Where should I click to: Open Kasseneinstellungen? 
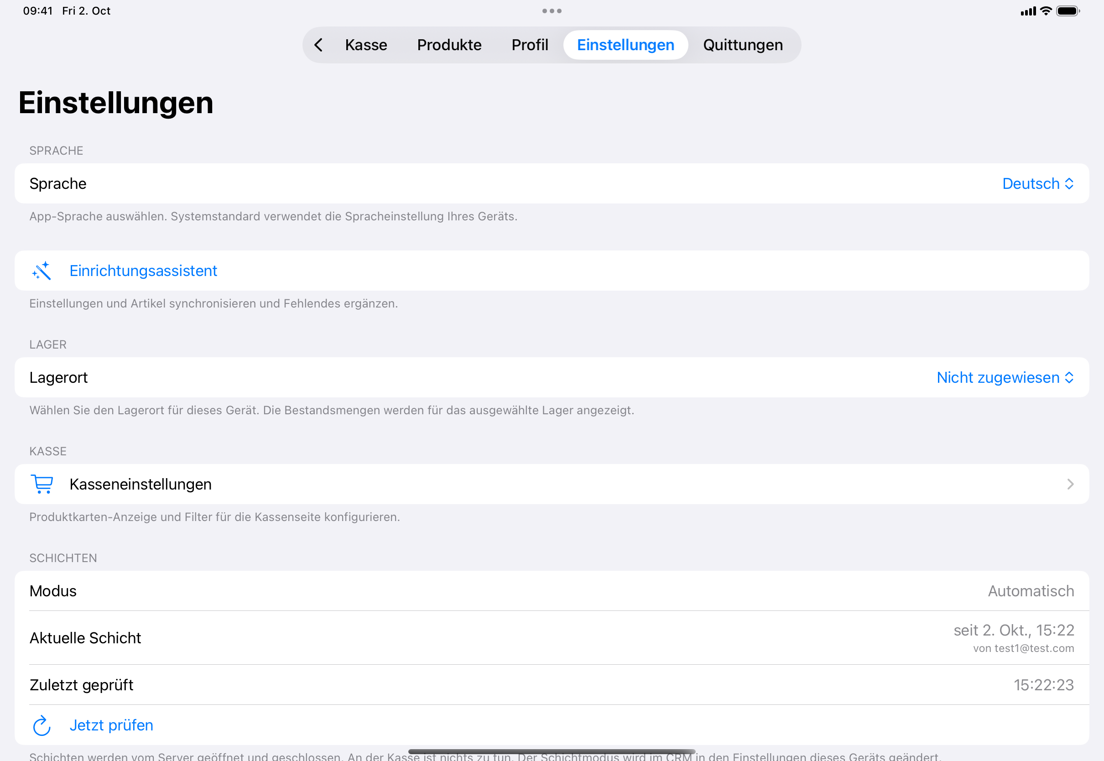[552, 484]
